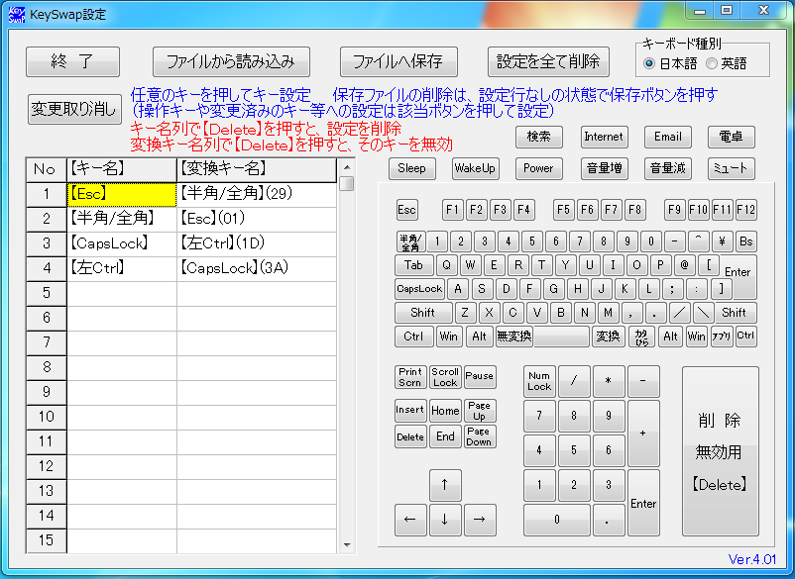
Task: Click the Page Down key
Action: pyautogui.click(x=480, y=436)
